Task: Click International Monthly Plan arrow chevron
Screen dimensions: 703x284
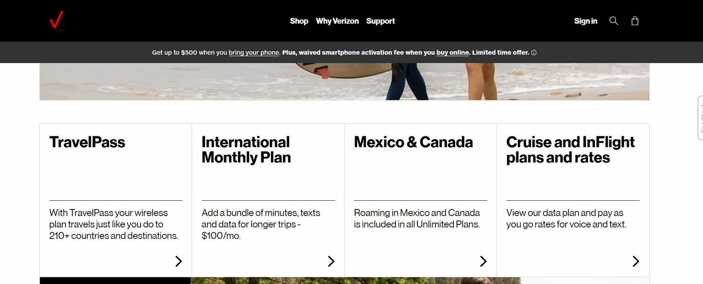Action: point(331,261)
